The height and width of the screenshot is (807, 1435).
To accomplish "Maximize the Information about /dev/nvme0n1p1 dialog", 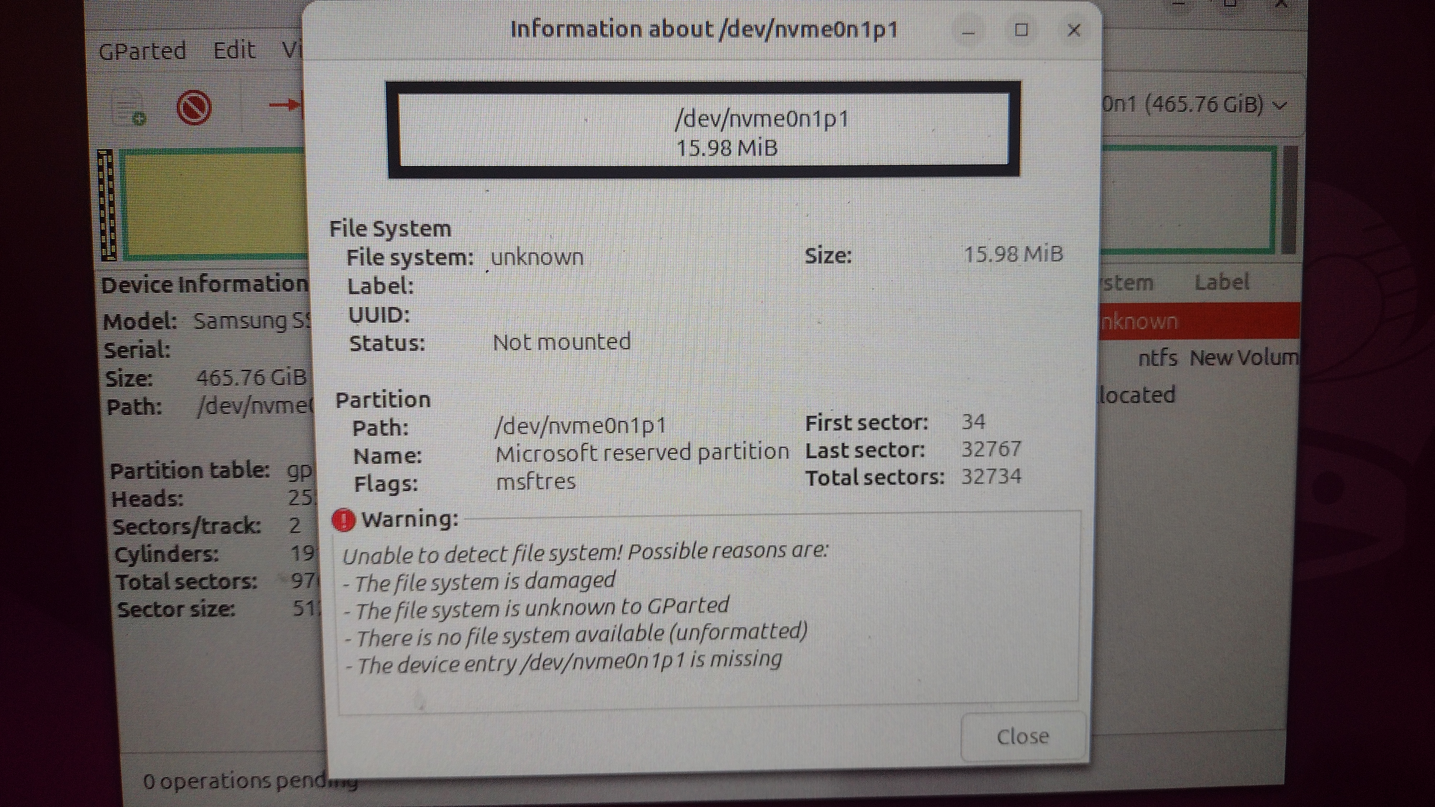I will (x=1021, y=30).
